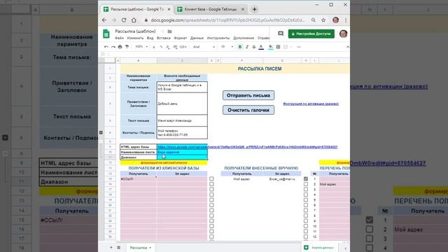Click the Очистить галочки button
448x252 pixels.
248,110
